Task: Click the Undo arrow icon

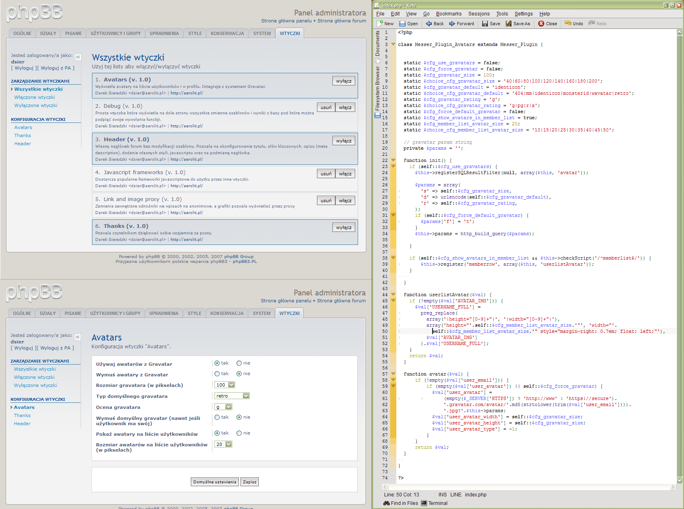Action: (x=568, y=23)
